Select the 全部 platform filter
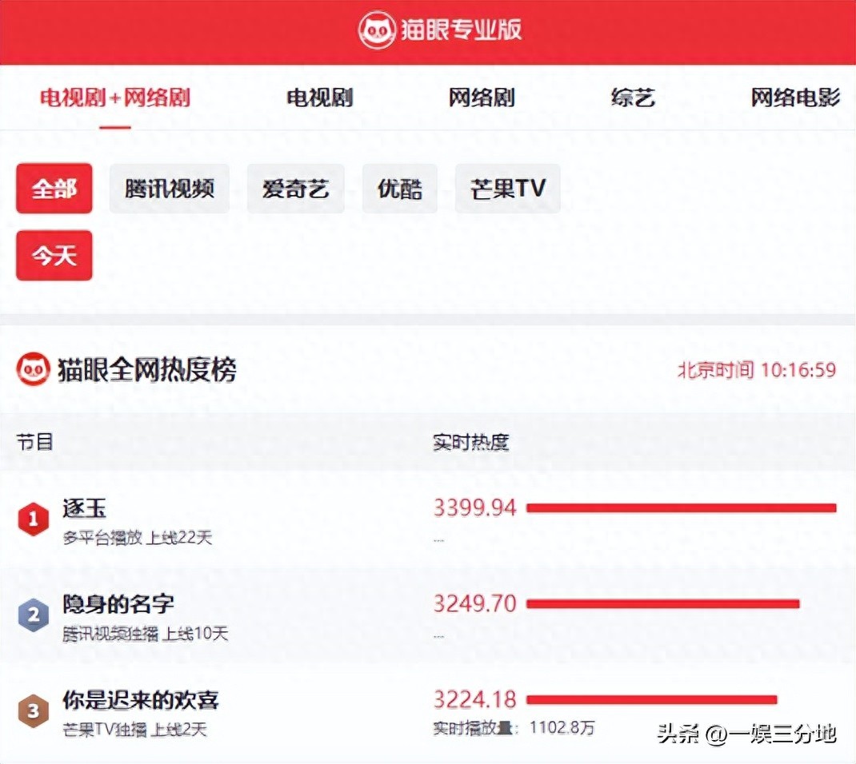 [x=54, y=189]
